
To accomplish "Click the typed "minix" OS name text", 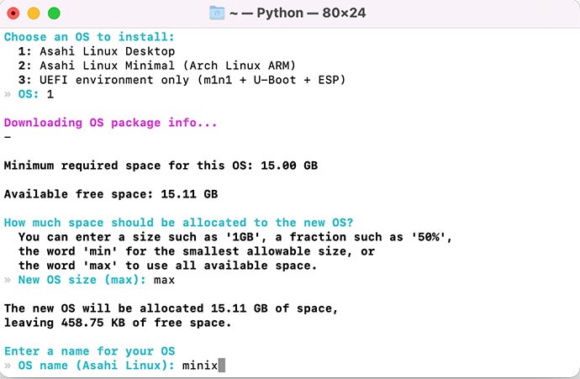I will pyautogui.click(x=199, y=366).
